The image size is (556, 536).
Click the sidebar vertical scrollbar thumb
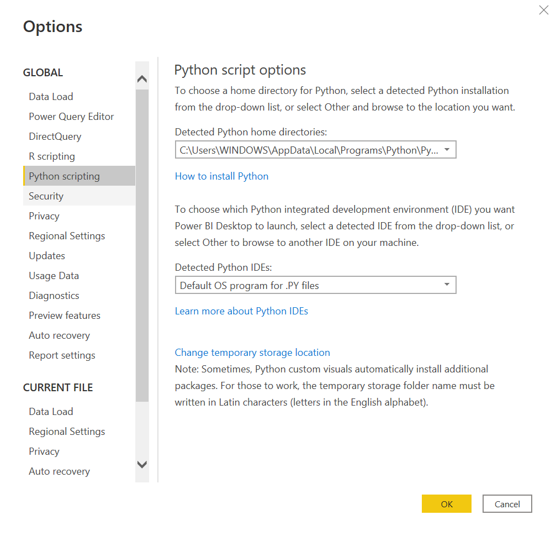[x=142, y=243]
